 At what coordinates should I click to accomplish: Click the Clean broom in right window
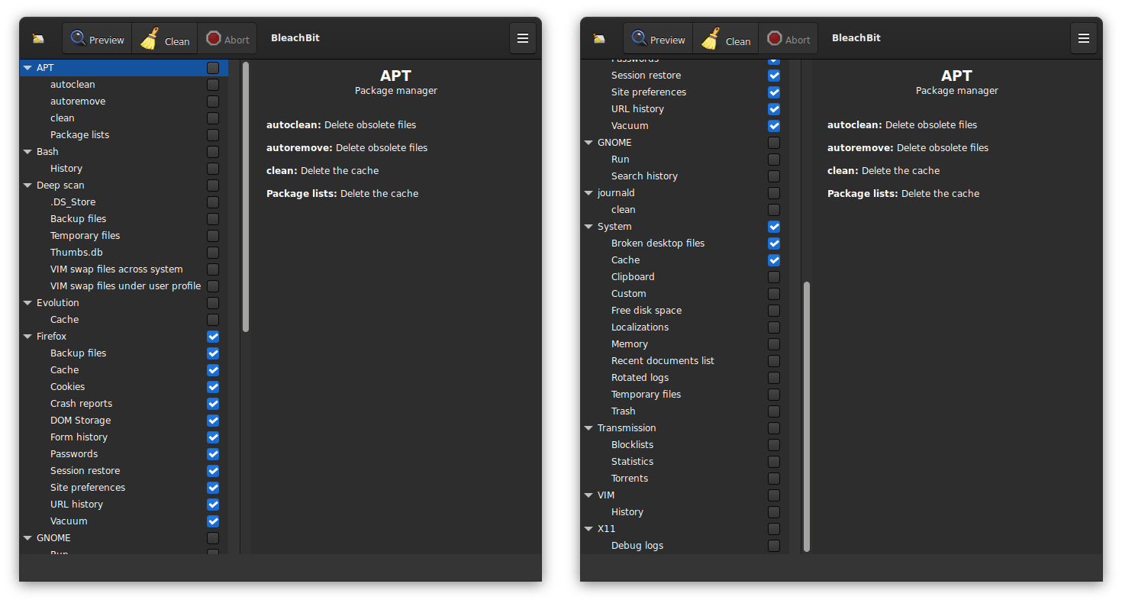pos(711,38)
